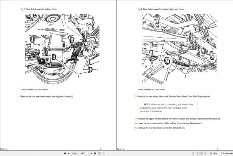
Task: Click step 13 reinstall upper control arm text
Action: coord(177,119)
